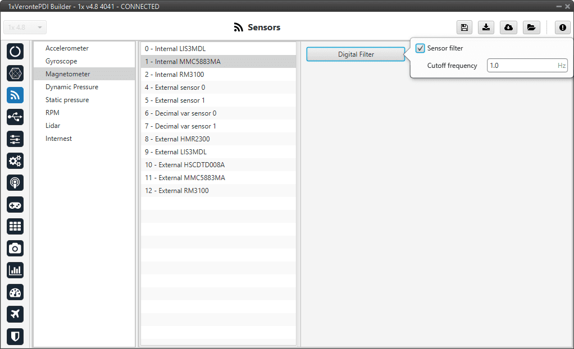Open the gauge dashboard sidebar icon
The image size is (574, 349).
(15, 292)
